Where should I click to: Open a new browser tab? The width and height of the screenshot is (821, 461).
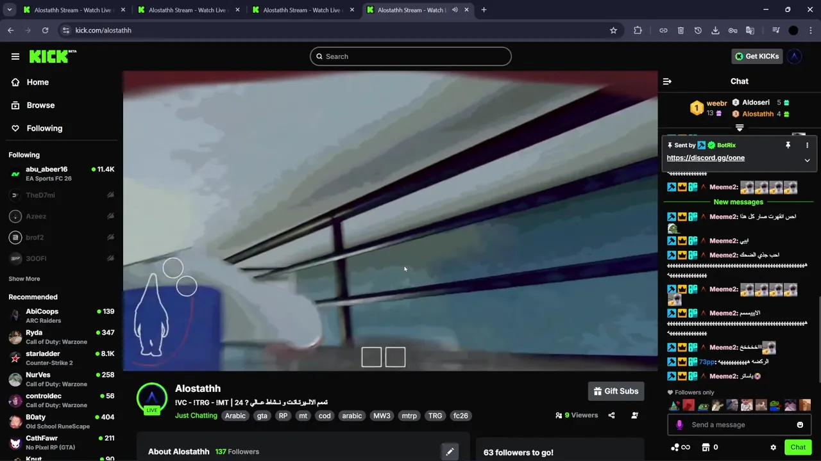484,10
